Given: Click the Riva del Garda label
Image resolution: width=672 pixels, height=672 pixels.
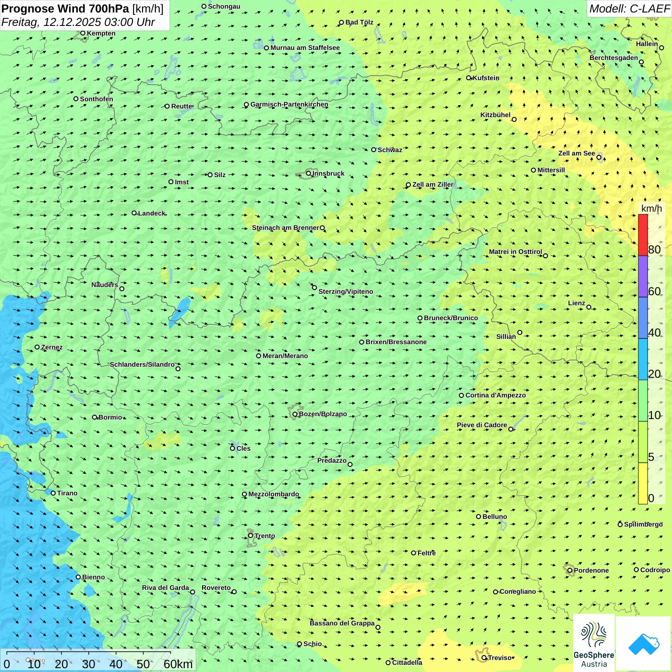Looking at the screenshot, I should coord(166,588).
